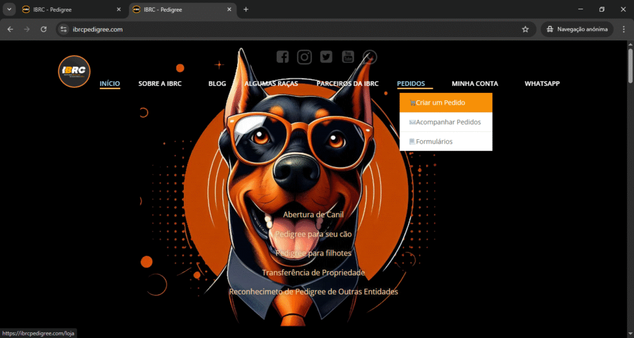634x338 pixels.
Task: Open the YouTube social icon
Action: (x=348, y=57)
